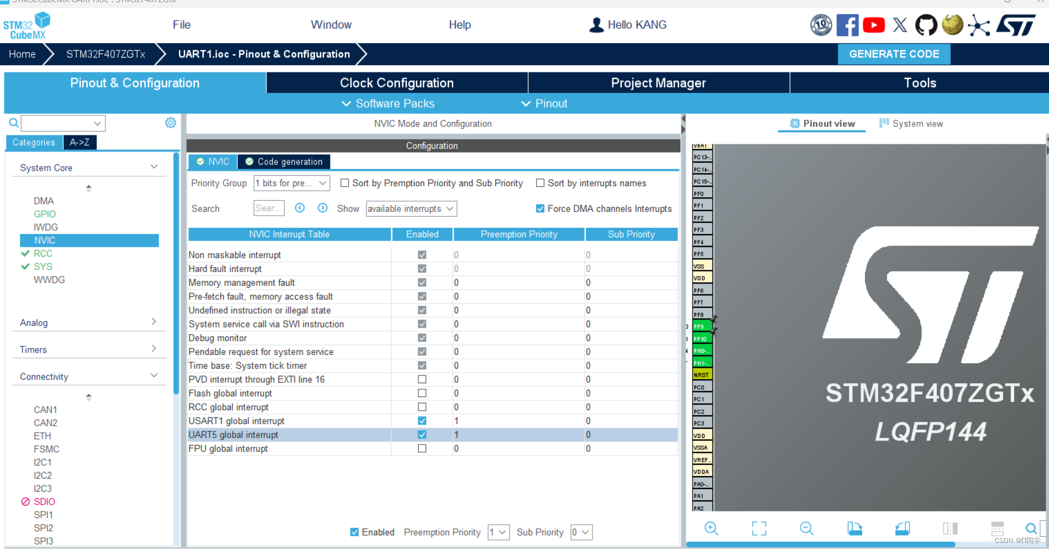Enable Flash global interrupt checkbox
Viewport: 1049px width, 549px height.
[422, 393]
